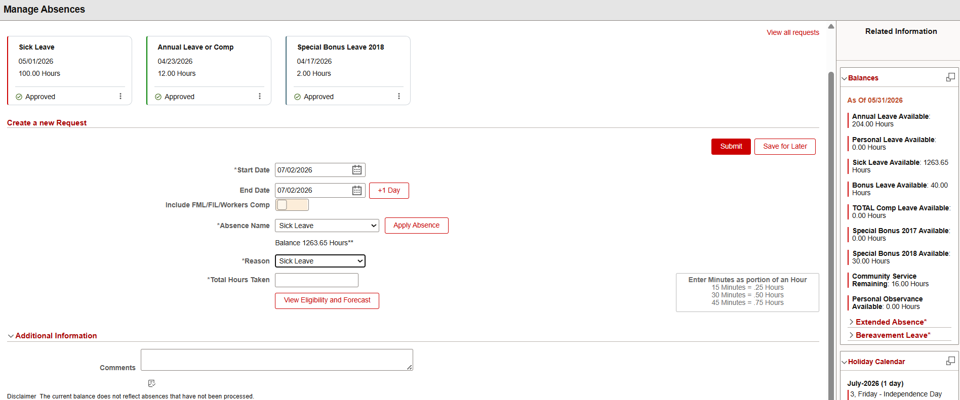Click 'Annual Leave Available' balance entry
This screenshot has height=400, width=960.
(x=891, y=120)
